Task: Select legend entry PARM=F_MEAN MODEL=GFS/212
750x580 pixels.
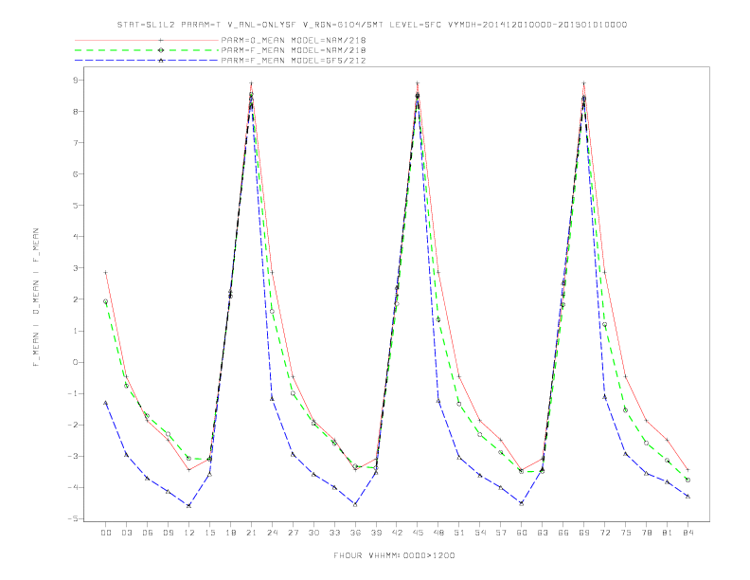Action: pos(294,61)
